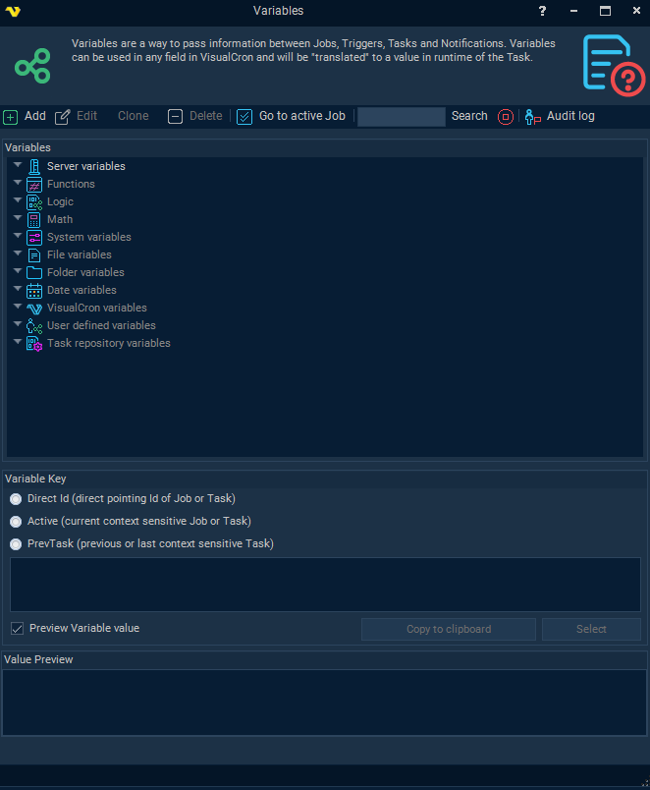
Task: Expand the Functions tree node
Action: [18, 183]
